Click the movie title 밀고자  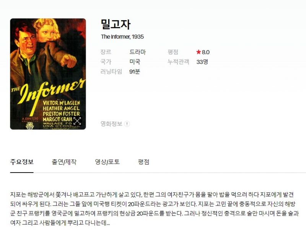coord(116,24)
